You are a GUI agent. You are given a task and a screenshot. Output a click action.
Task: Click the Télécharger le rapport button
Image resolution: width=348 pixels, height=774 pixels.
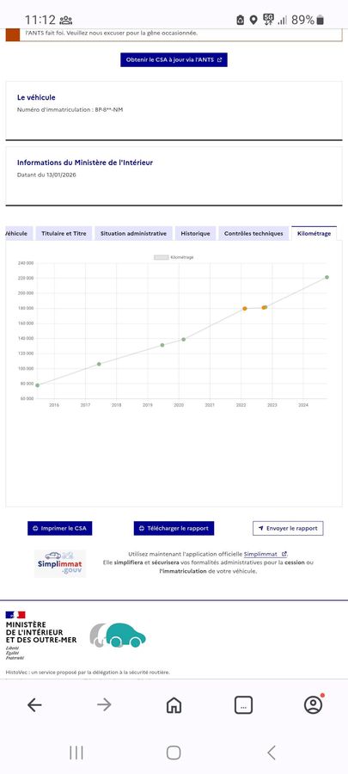[x=174, y=528]
